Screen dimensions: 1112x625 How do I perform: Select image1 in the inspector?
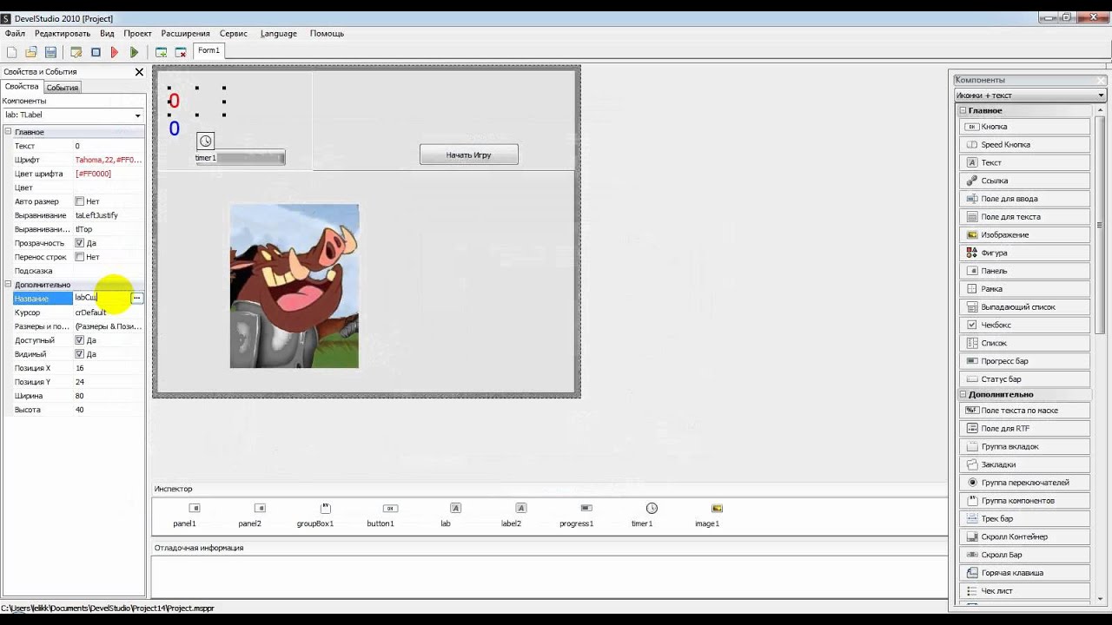[707, 515]
